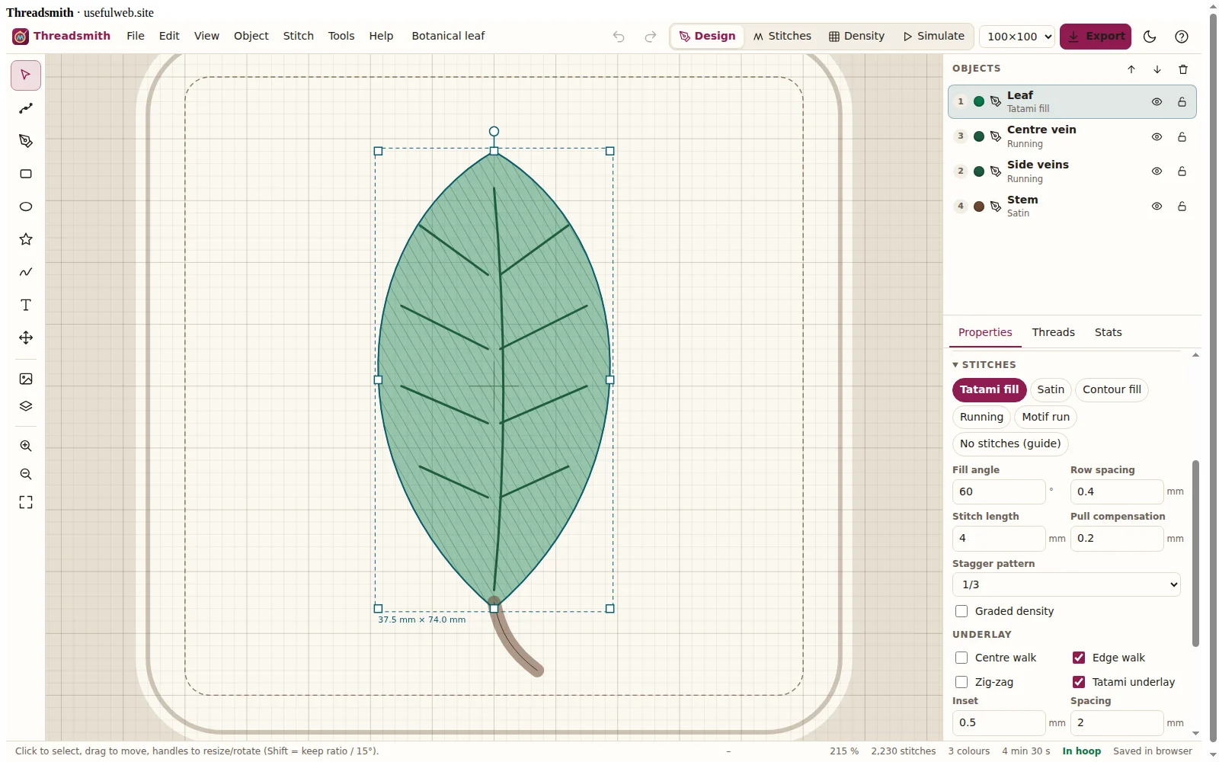Move selected object down in list
This screenshot has height=762, width=1219.
pyautogui.click(x=1157, y=69)
